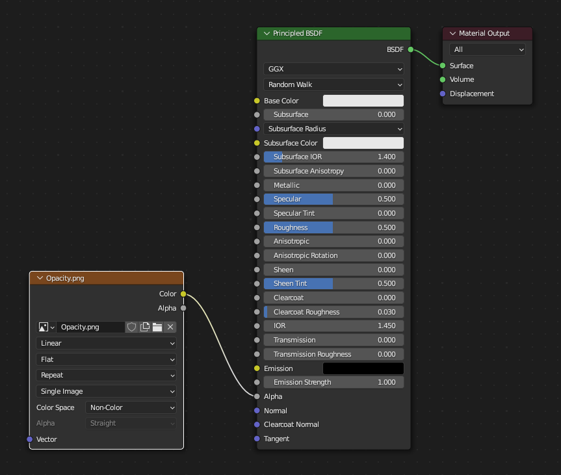Click the Base Color input socket
This screenshot has height=475, width=561.
click(257, 101)
